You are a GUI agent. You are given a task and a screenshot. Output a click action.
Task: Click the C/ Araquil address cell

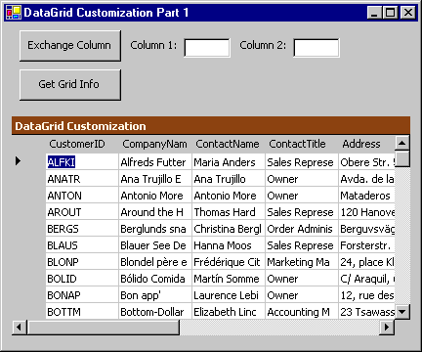pyautogui.click(x=366, y=278)
